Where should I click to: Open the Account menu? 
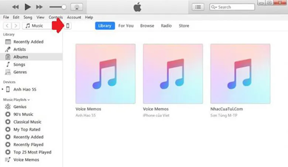point(74,17)
